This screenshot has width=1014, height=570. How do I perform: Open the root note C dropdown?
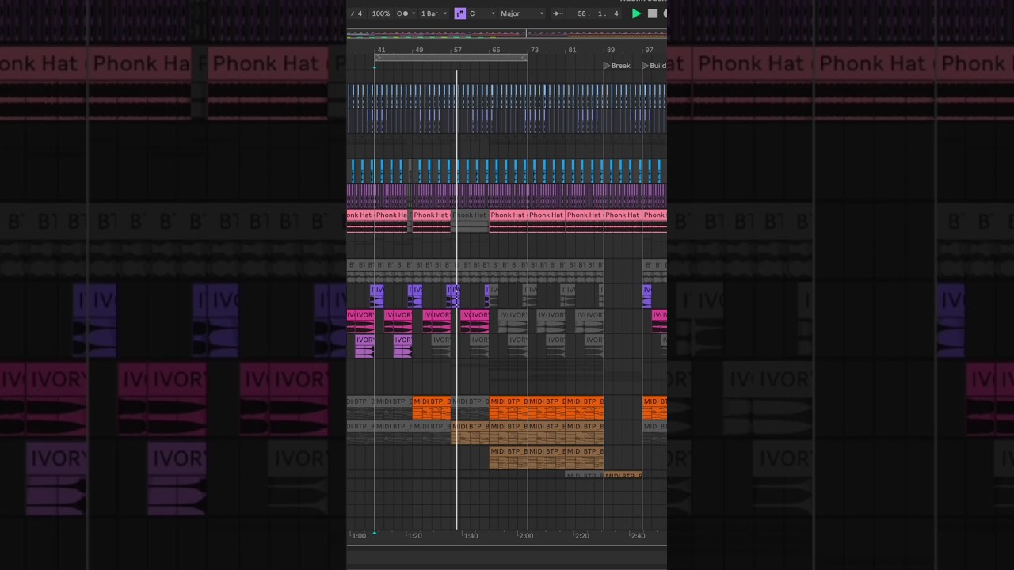pyautogui.click(x=482, y=13)
